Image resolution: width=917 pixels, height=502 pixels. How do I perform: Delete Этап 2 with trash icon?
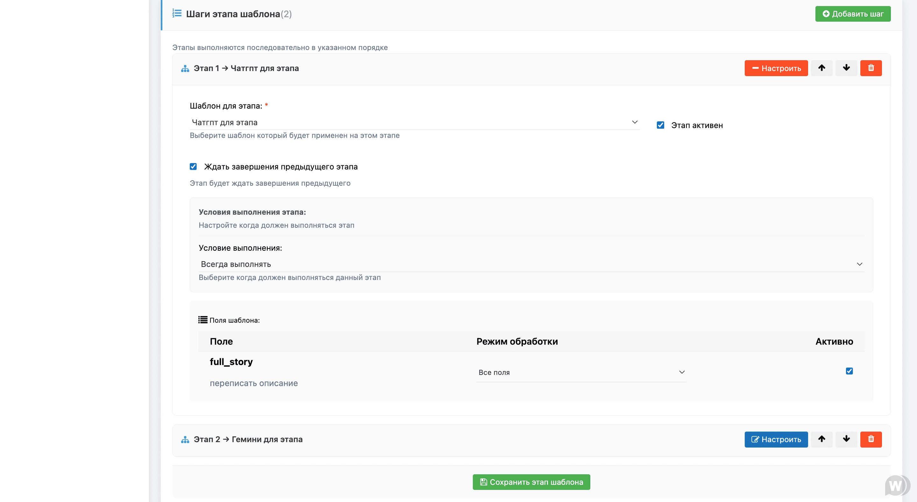pyautogui.click(x=871, y=439)
